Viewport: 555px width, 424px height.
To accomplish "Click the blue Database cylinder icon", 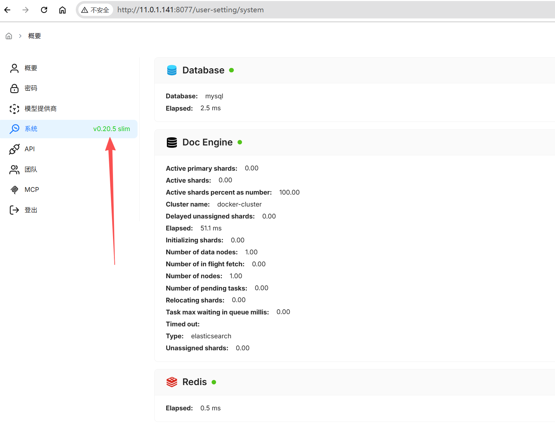I will 172,70.
